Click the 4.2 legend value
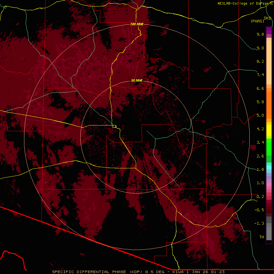 click(x=260, y=129)
